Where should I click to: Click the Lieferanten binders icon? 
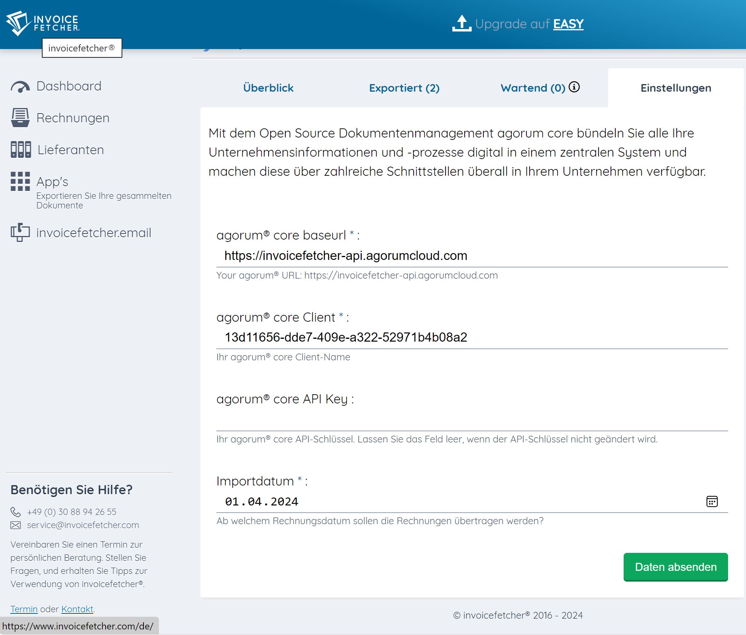pyautogui.click(x=21, y=150)
